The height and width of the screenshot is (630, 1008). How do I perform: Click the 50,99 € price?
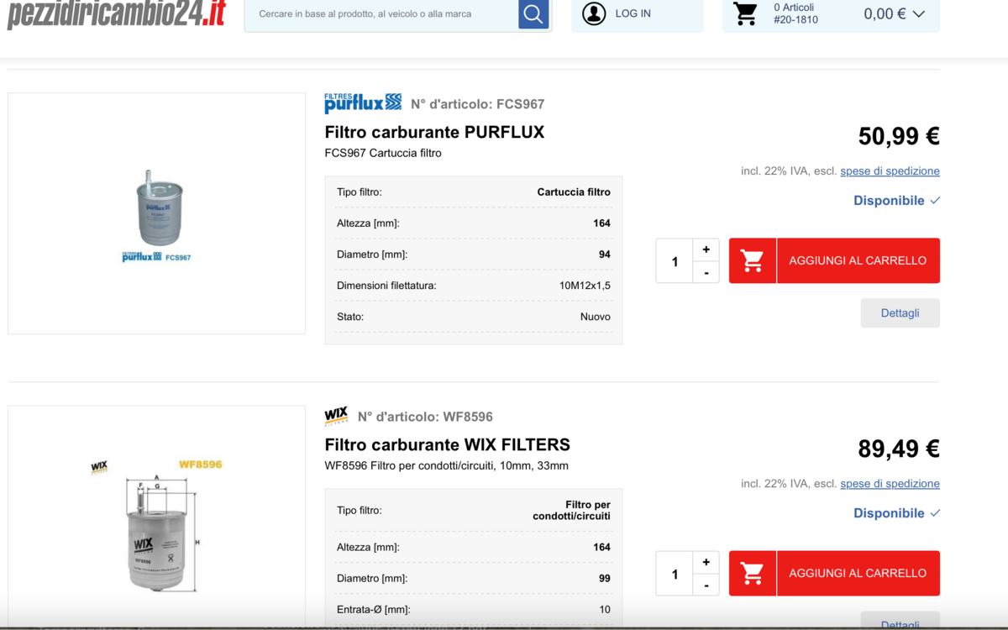(899, 136)
